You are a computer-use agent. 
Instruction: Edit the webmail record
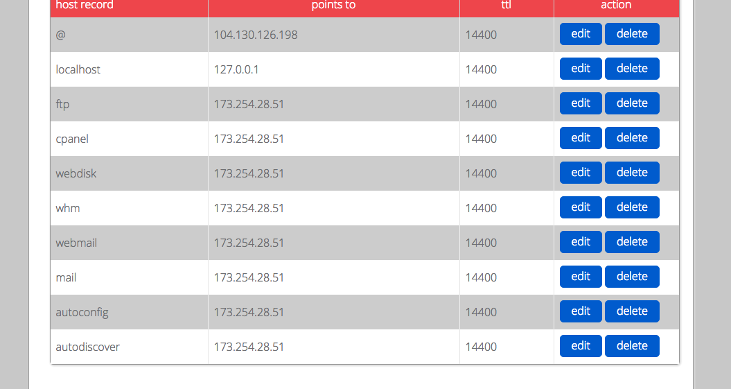point(581,242)
